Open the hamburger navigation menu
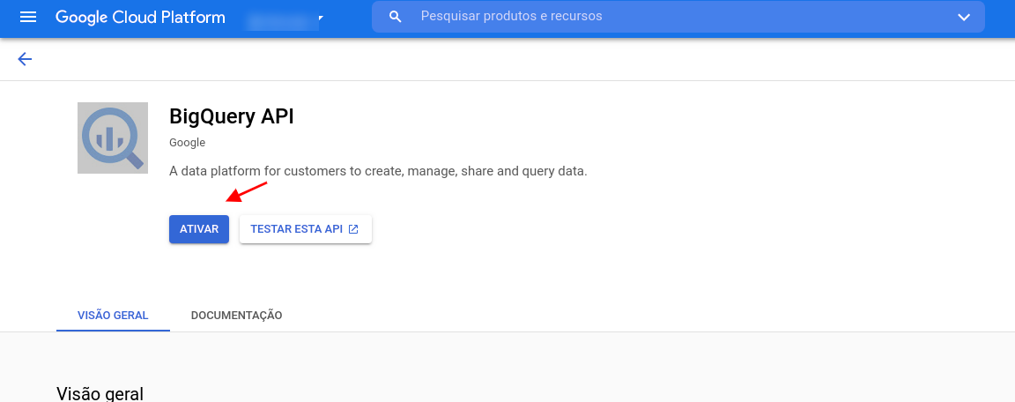1015x402 pixels. [28, 17]
